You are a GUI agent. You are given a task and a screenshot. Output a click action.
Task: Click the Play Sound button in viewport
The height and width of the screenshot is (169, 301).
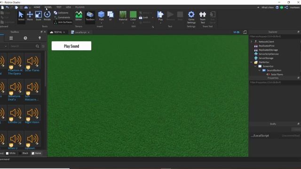click(x=71, y=46)
